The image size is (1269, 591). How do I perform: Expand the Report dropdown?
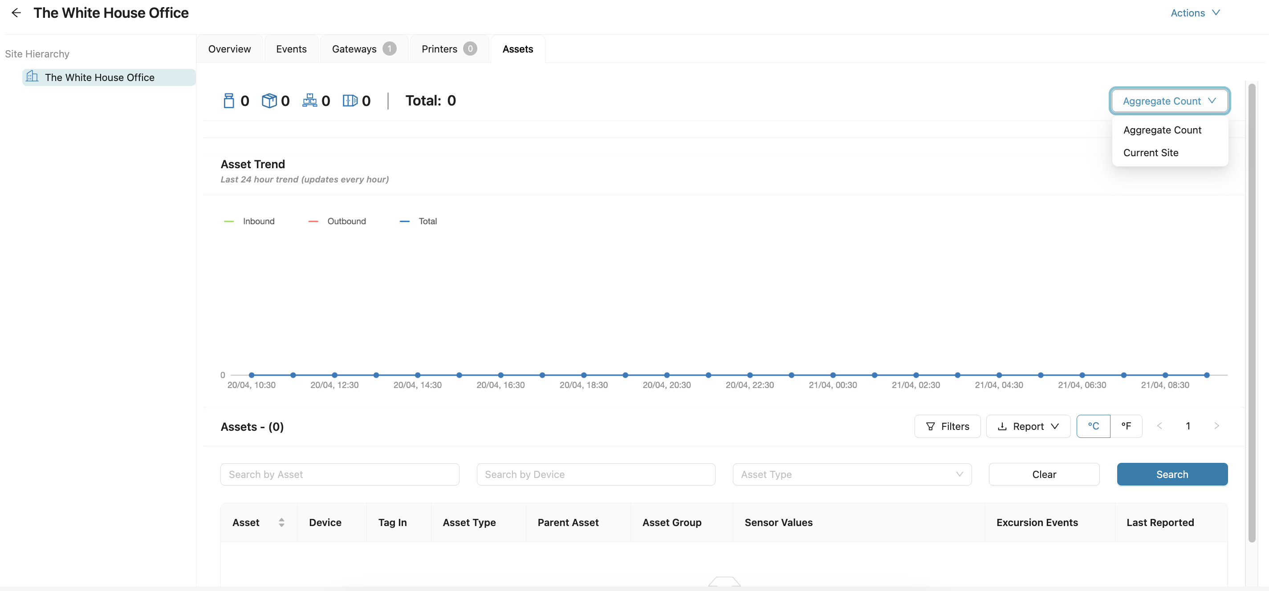(x=1028, y=426)
